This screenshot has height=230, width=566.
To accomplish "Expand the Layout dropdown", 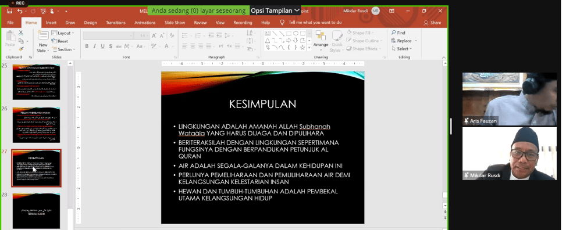I will tap(63, 33).
